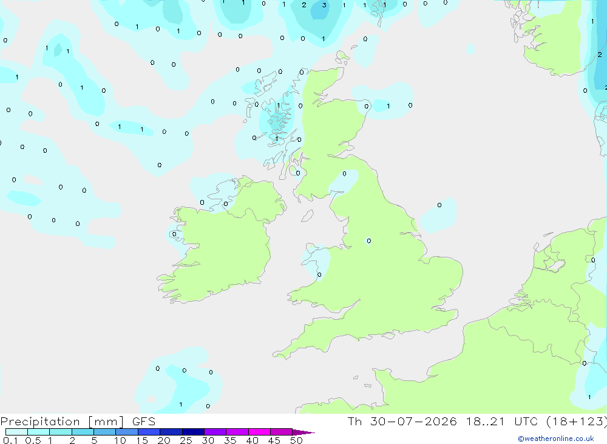Click the '0' value in the North Sea off England

pos(439,205)
